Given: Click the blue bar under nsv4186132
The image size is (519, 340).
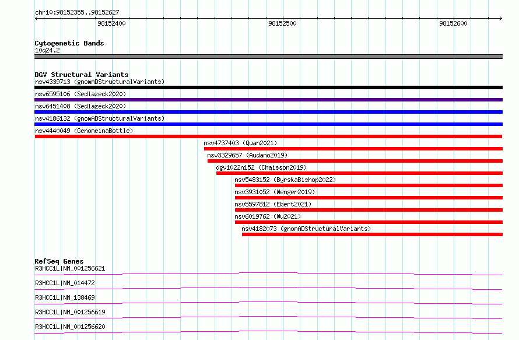Looking at the screenshot, I should pos(268,124).
